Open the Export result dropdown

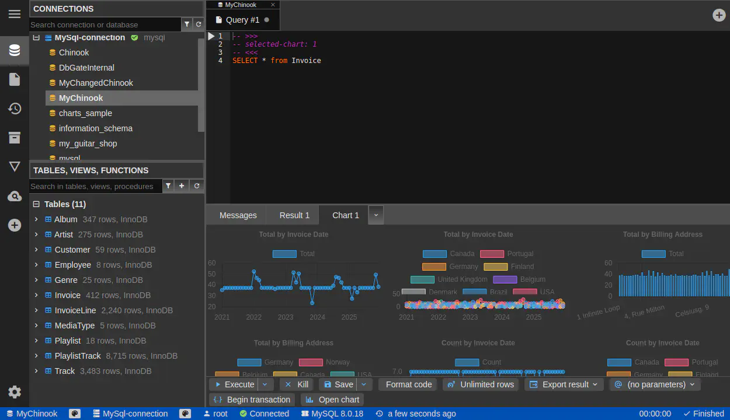coord(564,384)
